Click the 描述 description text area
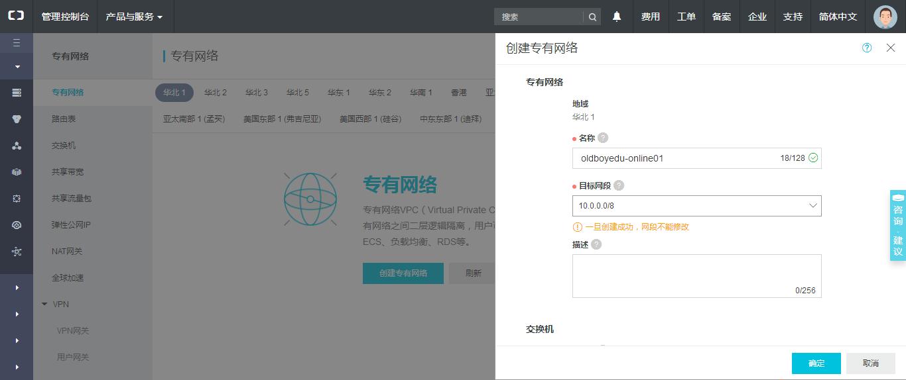906x380 pixels. click(696, 275)
